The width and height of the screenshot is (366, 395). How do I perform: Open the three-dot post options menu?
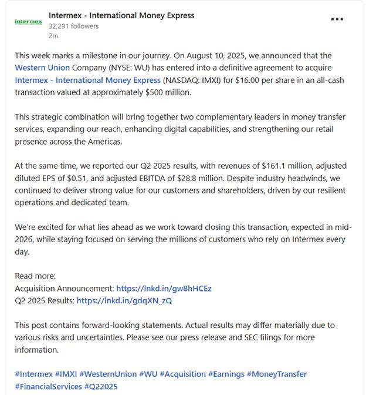337,19
